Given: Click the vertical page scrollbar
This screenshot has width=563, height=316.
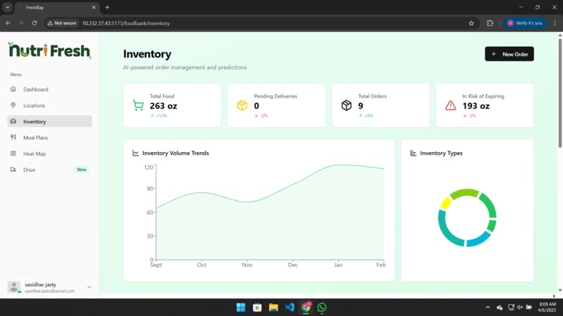Looking at the screenshot, I should 560,93.
